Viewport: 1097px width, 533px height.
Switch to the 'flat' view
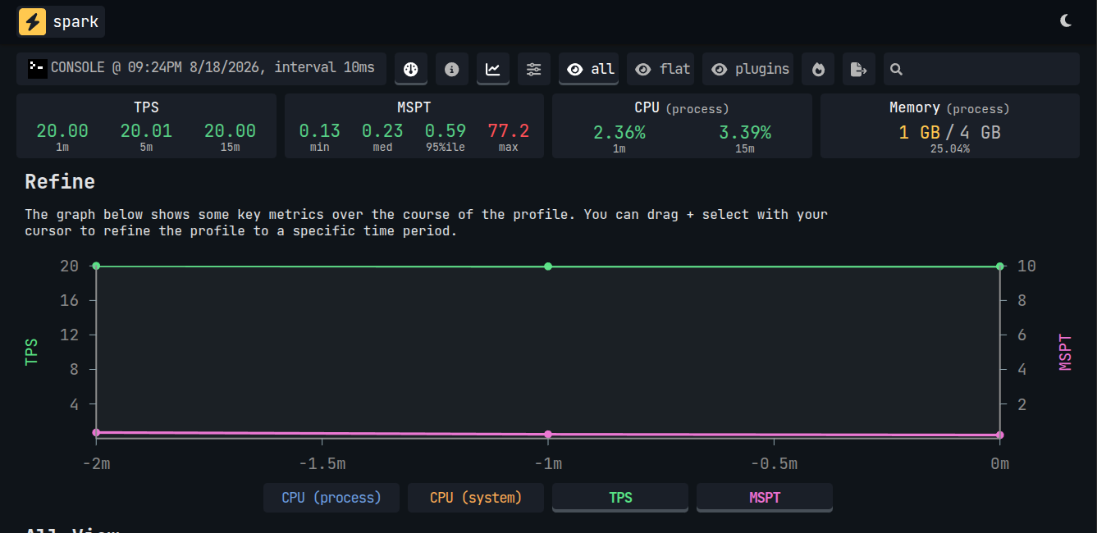point(660,70)
